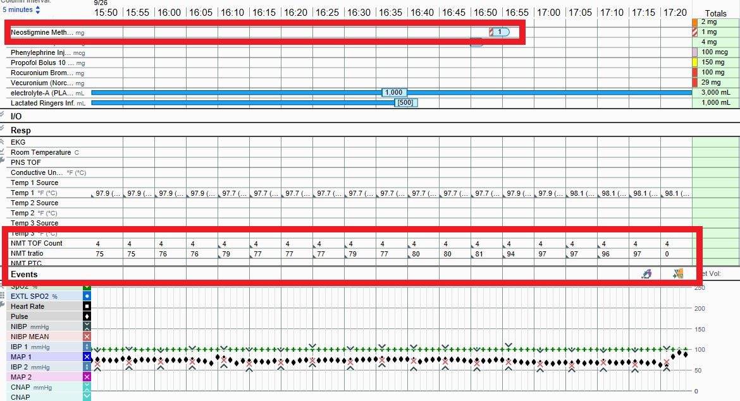This screenshot has width=740, height=401.
Task: Click the electrolyte-A 1,000 volume marker
Action: tap(394, 93)
